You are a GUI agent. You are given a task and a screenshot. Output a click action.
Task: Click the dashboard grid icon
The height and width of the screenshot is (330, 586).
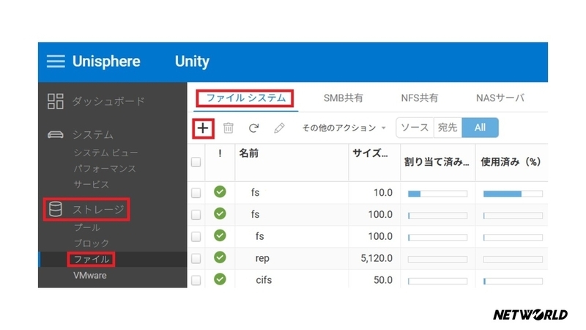(56, 101)
